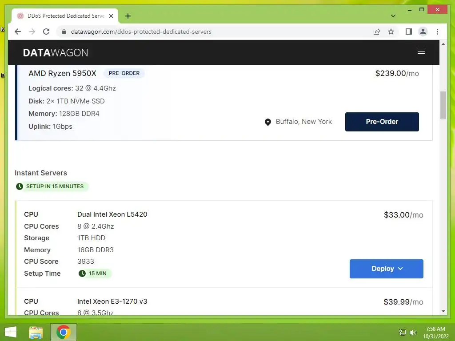The image size is (455, 341).
Task: Bookmark this page with the star
Action: 391,32
